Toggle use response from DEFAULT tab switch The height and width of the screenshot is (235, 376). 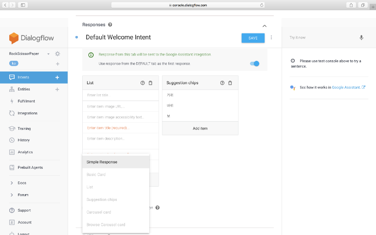coord(255,64)
